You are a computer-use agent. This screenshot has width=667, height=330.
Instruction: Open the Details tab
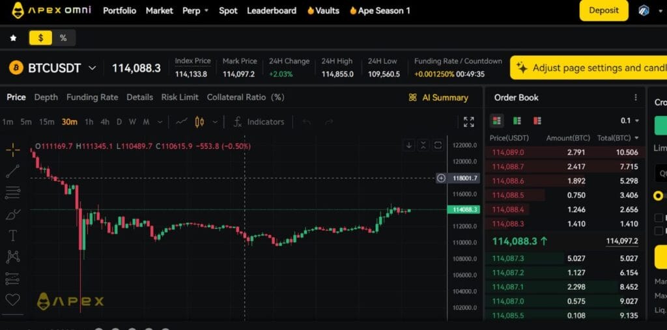tap(139, 98)
